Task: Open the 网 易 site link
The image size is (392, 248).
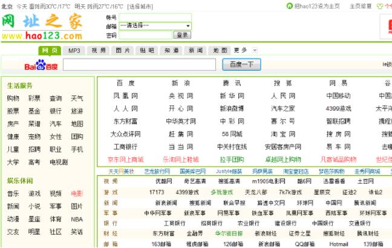Action: pos(338,83)
